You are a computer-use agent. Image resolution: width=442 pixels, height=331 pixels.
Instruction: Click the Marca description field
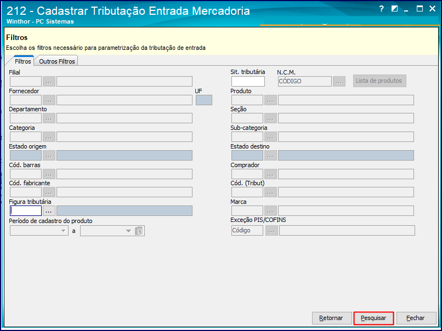346,211
